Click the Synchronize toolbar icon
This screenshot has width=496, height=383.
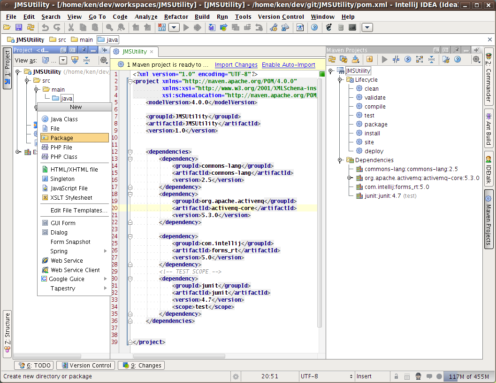31,28
